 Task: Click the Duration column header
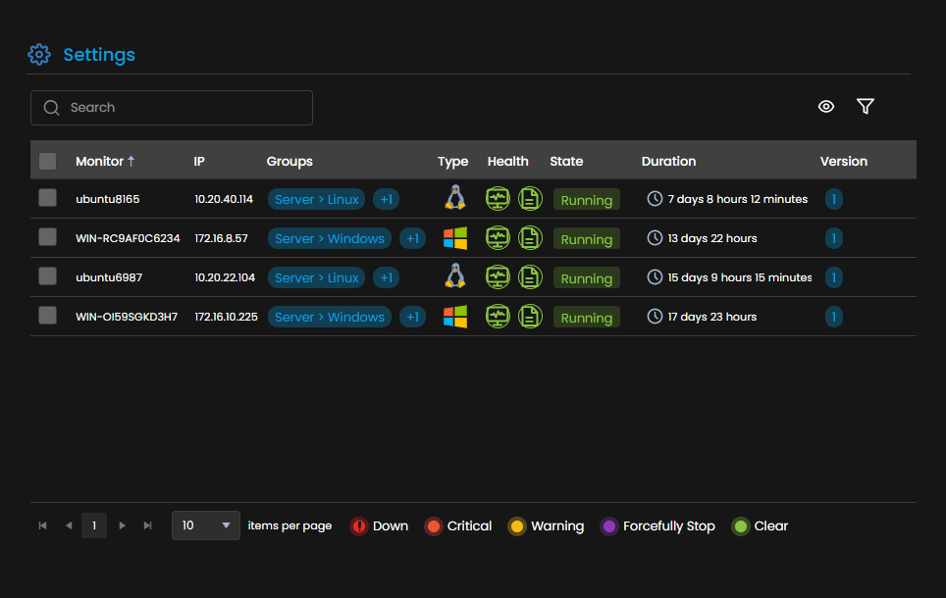point(668,161)
